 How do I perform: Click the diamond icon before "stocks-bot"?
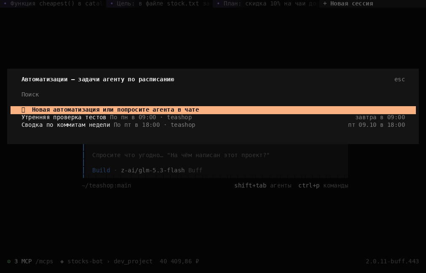pos(62,261)
